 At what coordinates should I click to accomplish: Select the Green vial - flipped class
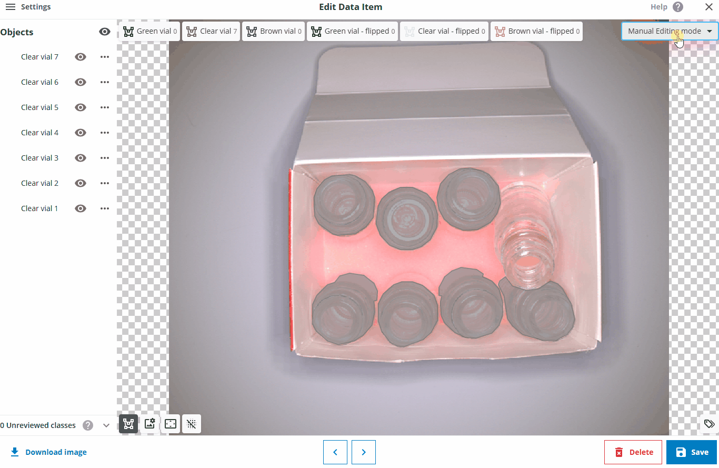pos(353,31)
